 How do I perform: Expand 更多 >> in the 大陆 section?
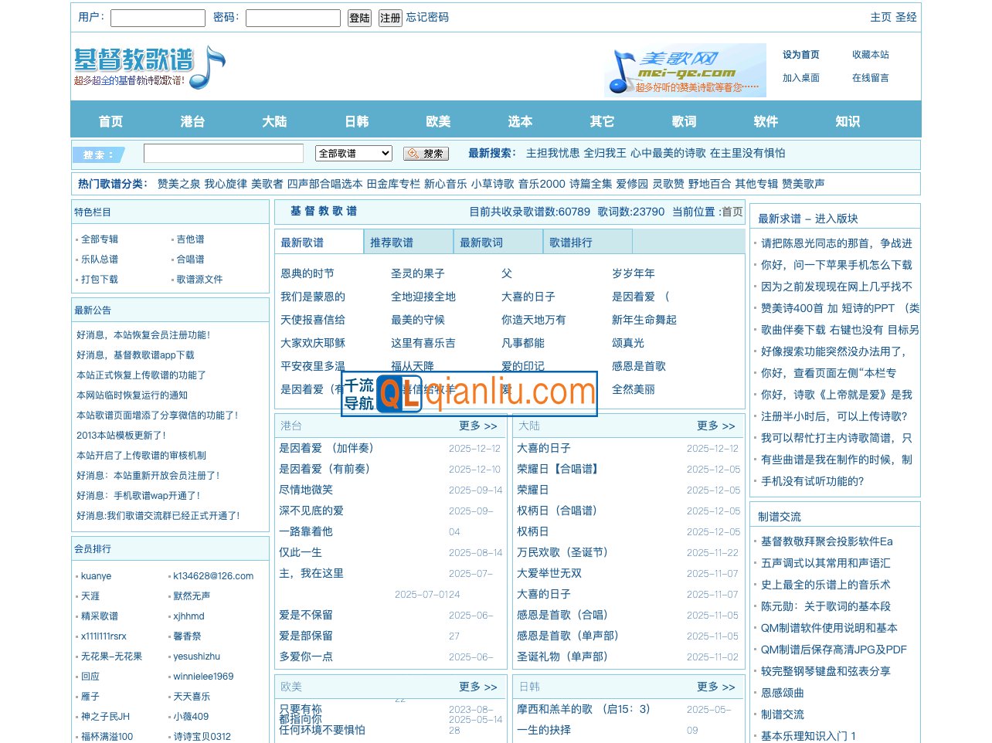click(715, 426)
